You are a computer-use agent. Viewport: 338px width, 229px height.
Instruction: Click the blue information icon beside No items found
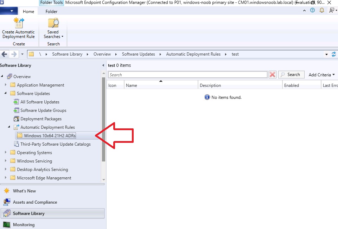[x=207, y=97]
